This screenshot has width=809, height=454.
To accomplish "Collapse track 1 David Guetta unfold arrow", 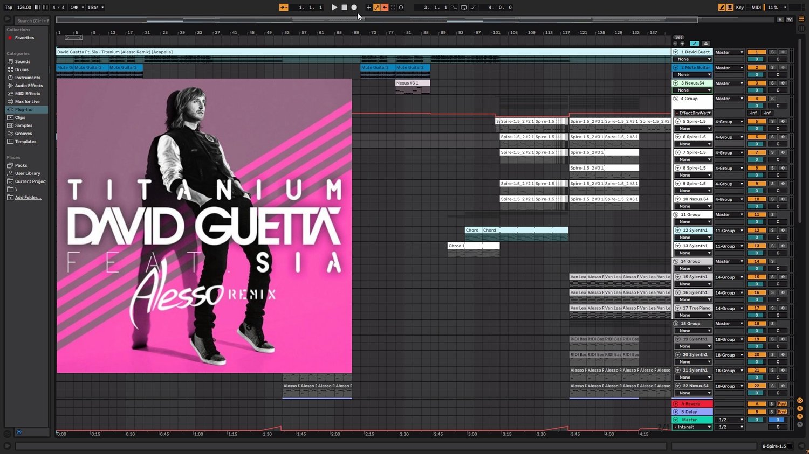I will 676,52.
